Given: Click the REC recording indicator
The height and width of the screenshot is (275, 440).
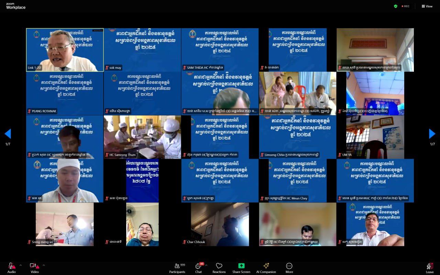Looking at the screenshot, I should pos(405,6).
